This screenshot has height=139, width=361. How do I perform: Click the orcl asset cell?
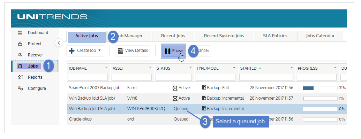131,119
